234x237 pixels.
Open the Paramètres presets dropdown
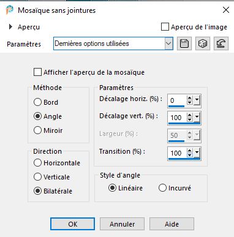click(x=168, y=43)
